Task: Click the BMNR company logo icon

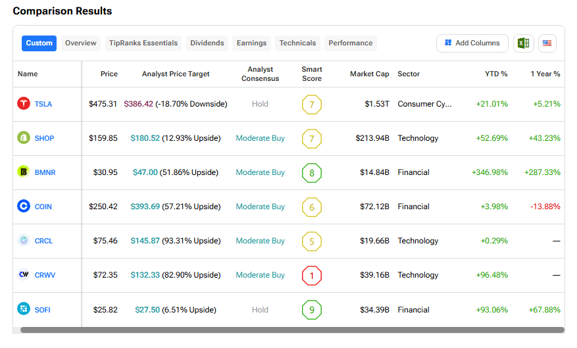Action: coord(24,172)
